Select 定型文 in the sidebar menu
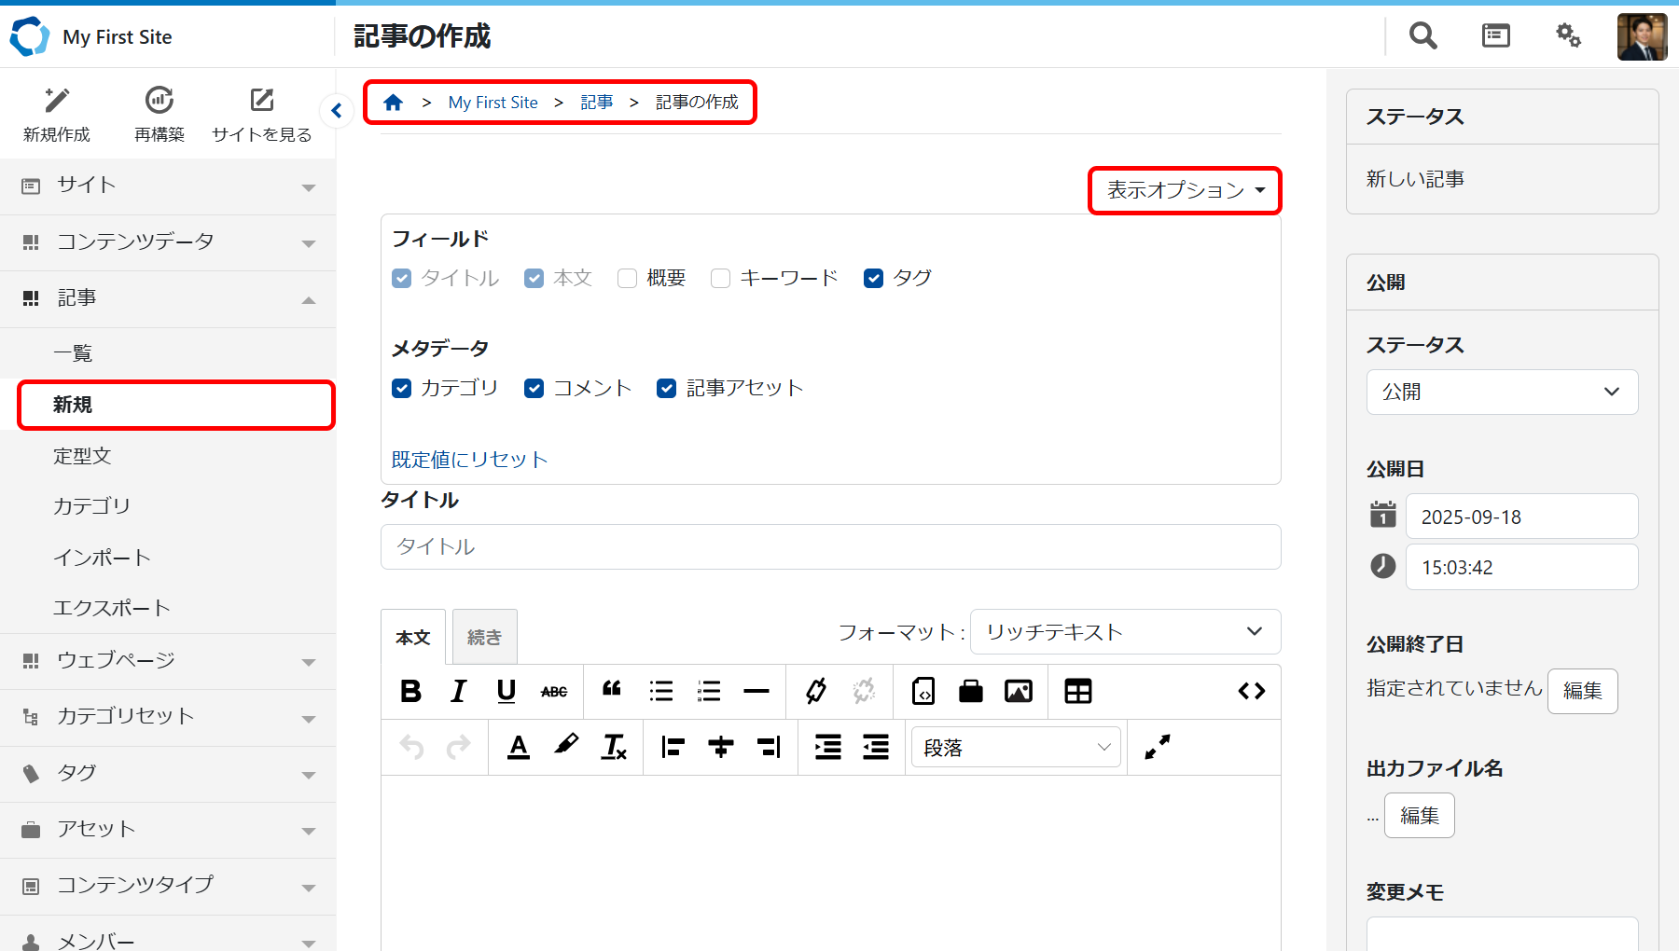Screen dimensions: 1679x951 click(x=82, y=456)
